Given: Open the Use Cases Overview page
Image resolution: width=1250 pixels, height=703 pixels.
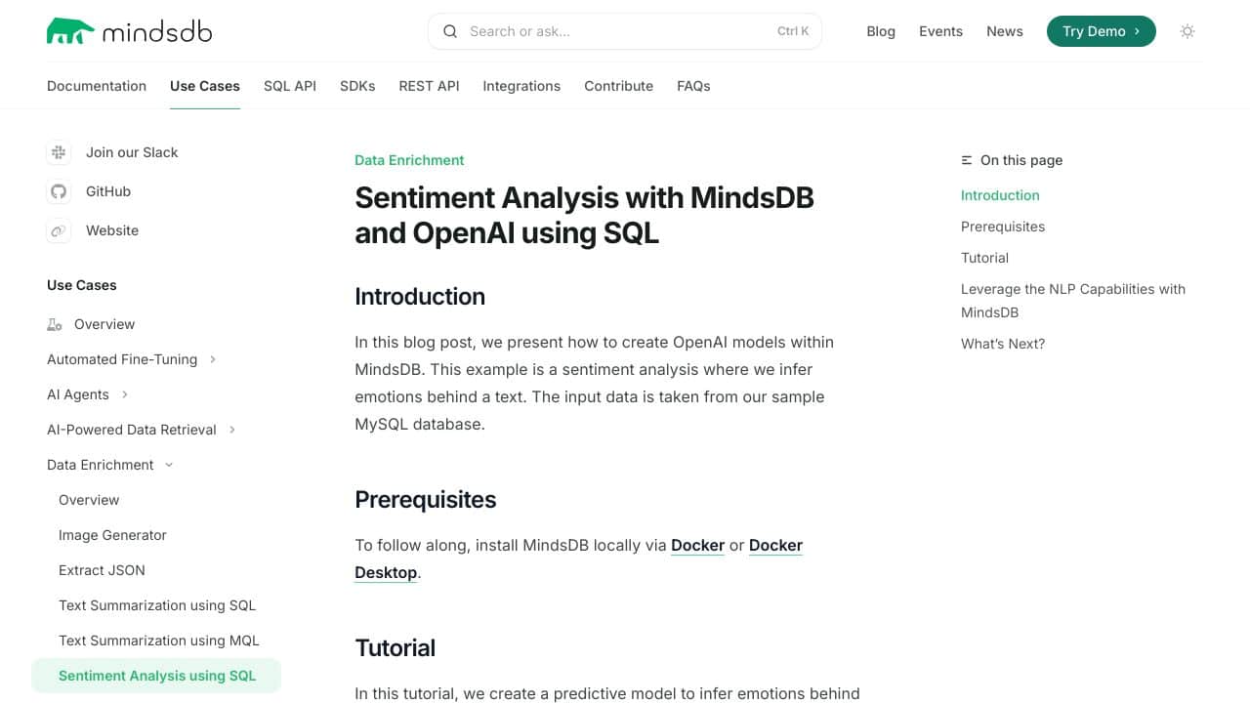Looking at the screenshot, I should coord(104,324).
